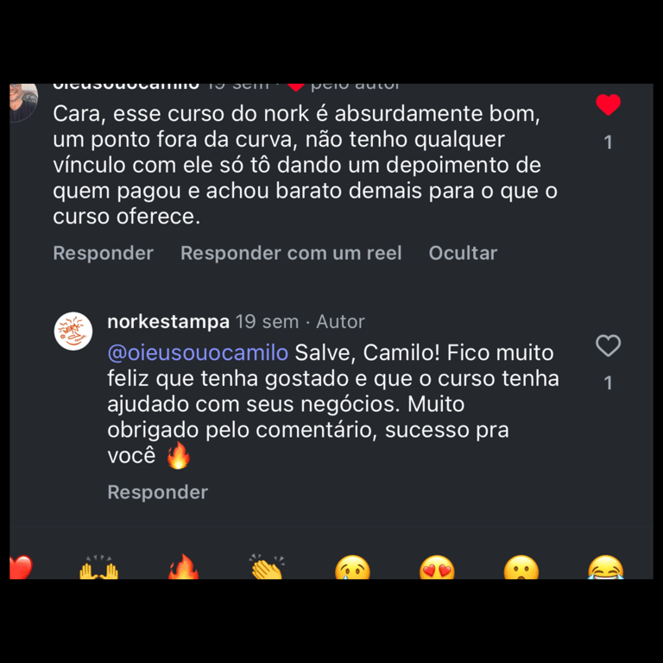Insert the clapping hands emoji
This screenshot has height=663, width=663.
tap(268, 566)
